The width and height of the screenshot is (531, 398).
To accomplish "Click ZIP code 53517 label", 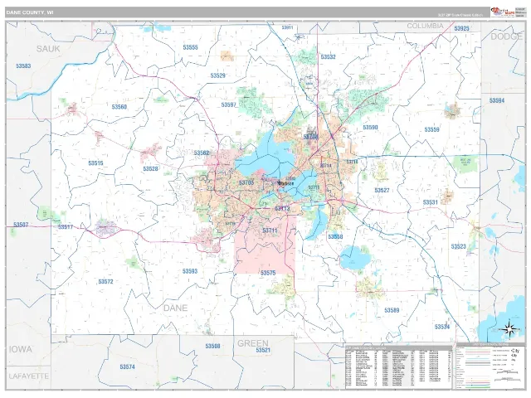I will click(x=66, y=226).
